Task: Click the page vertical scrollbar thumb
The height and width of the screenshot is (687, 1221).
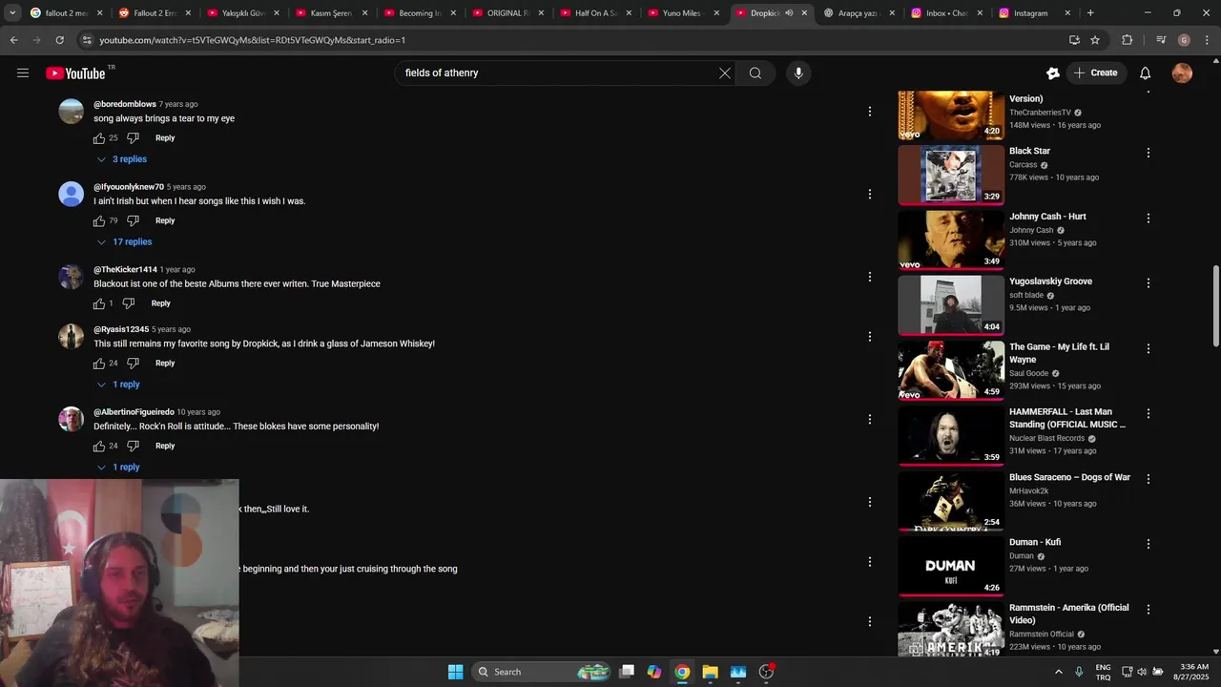Action: point(1214,306)
